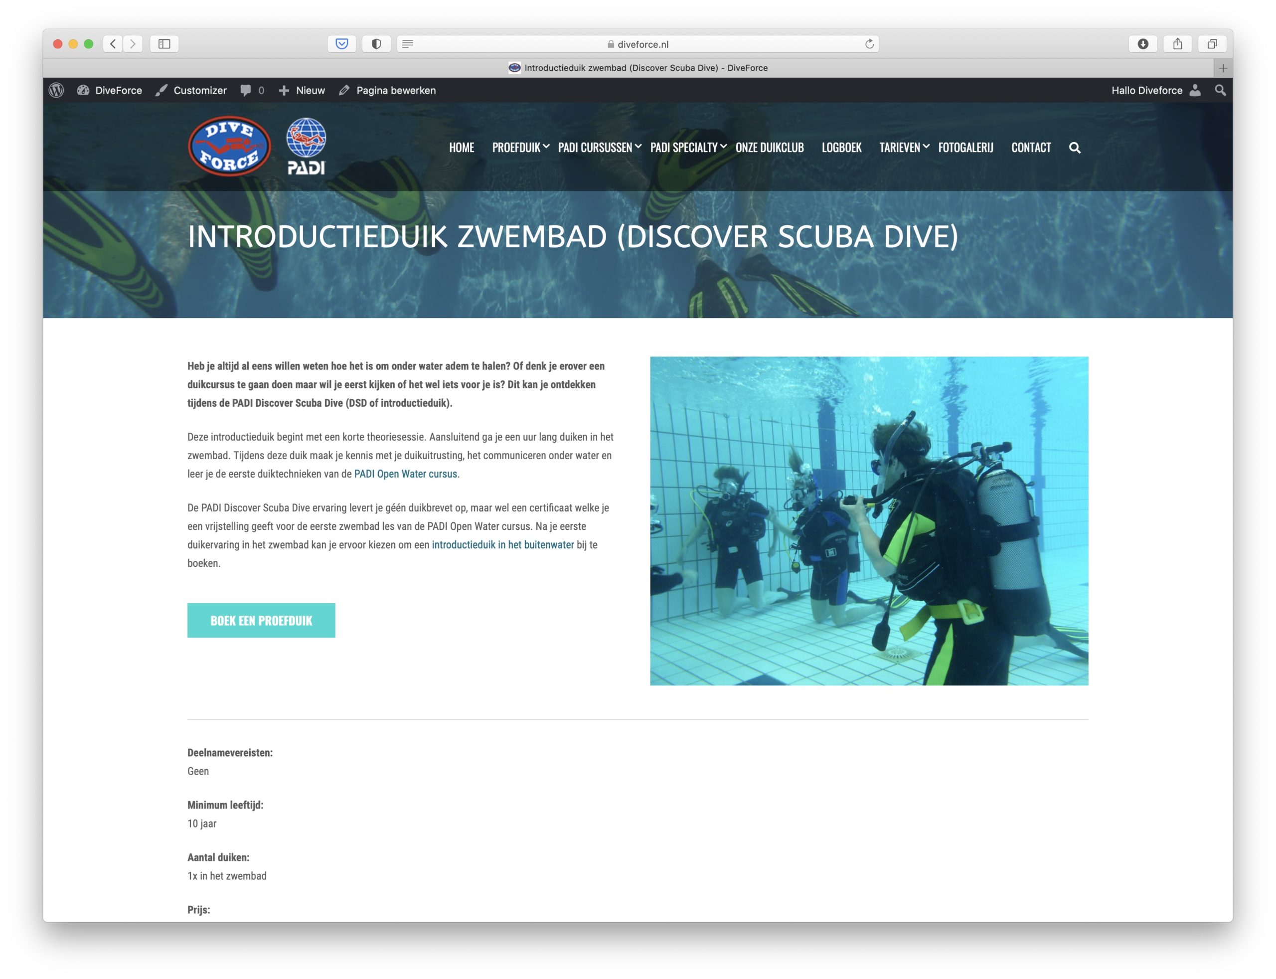Click the WordPress logo icon in admin bar

pos(56,90)
